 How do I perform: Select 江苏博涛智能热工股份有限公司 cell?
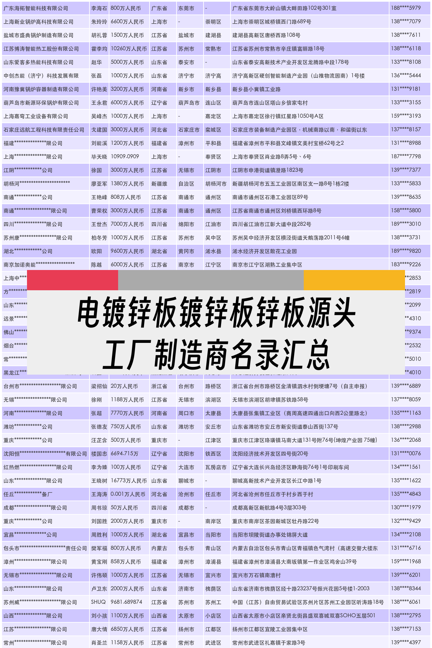click(x=41, y=49)
